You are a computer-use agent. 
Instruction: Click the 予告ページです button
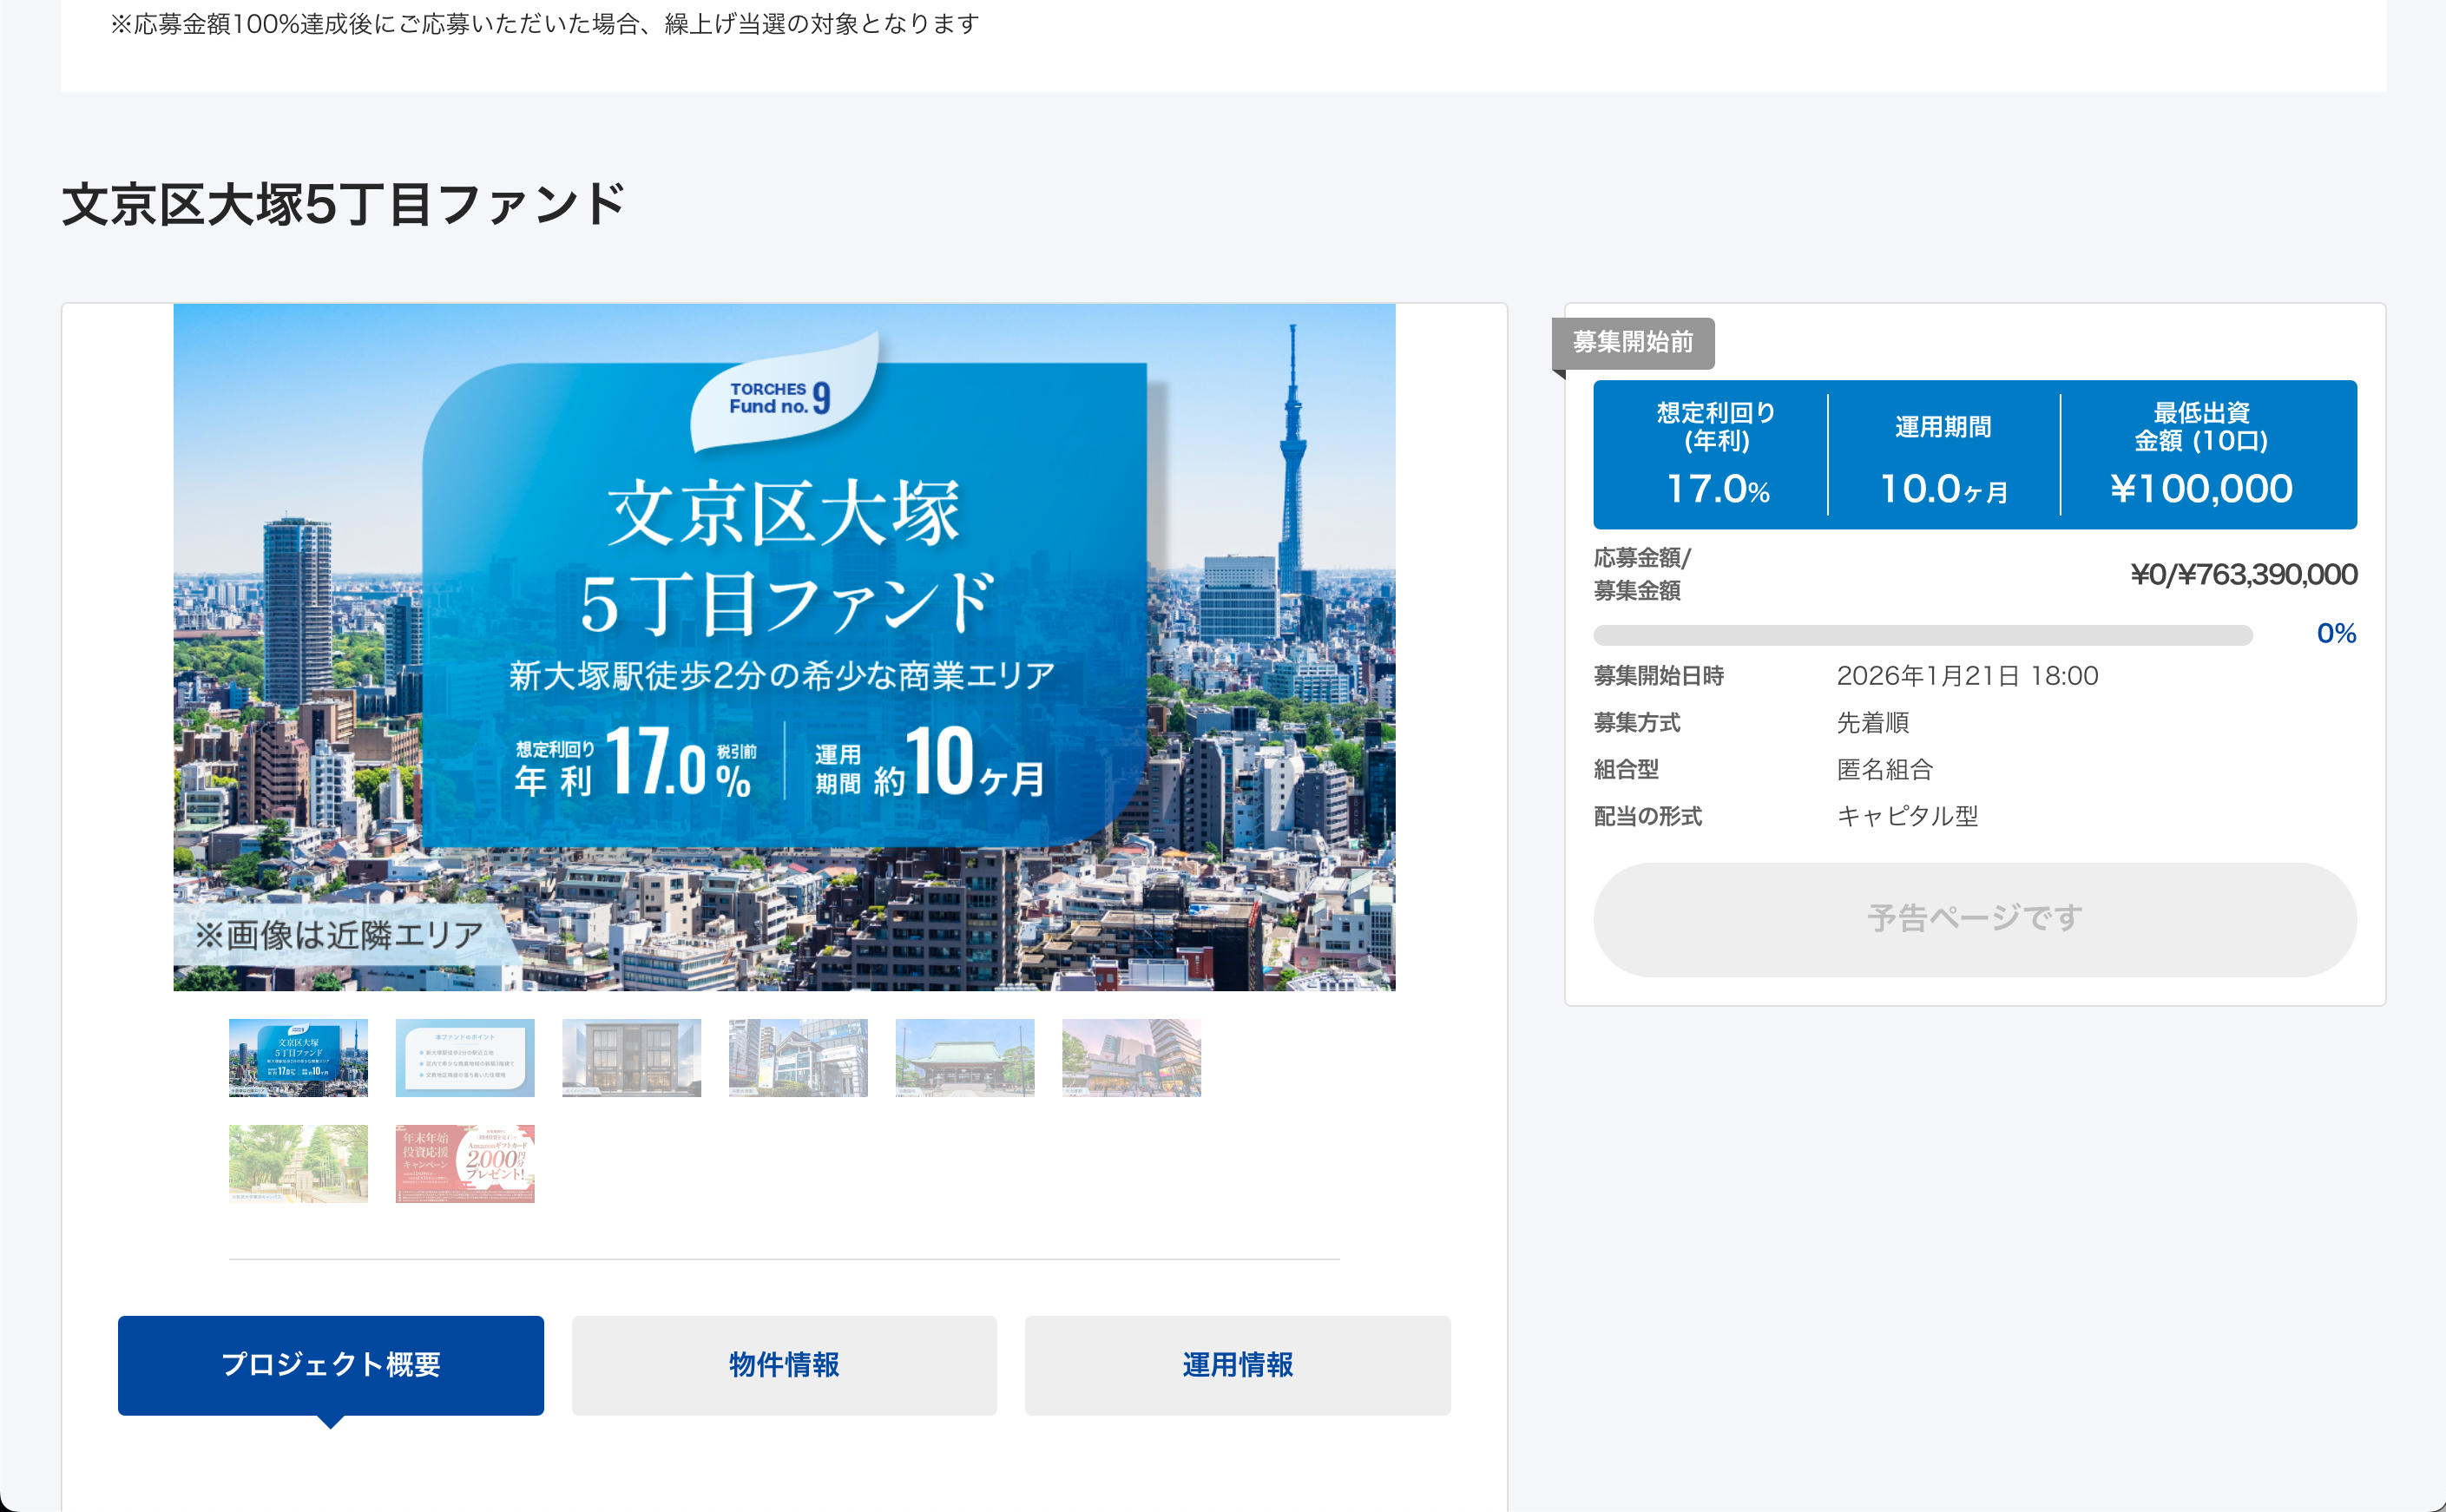[x=1974, y=918]
